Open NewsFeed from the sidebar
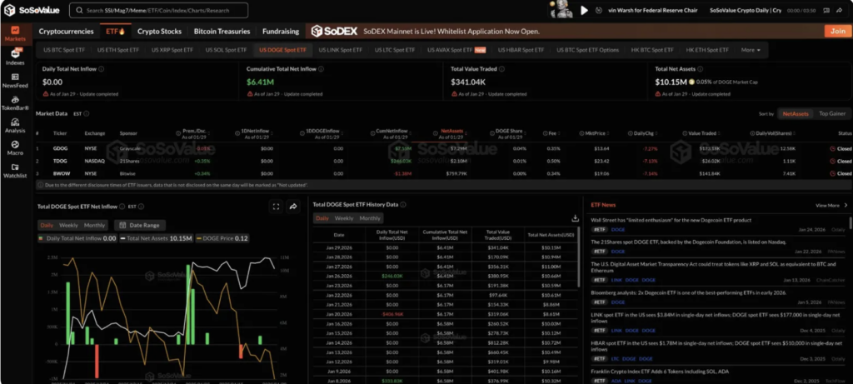The width and height of the screenshot is (853, 384). coord(15,80)
